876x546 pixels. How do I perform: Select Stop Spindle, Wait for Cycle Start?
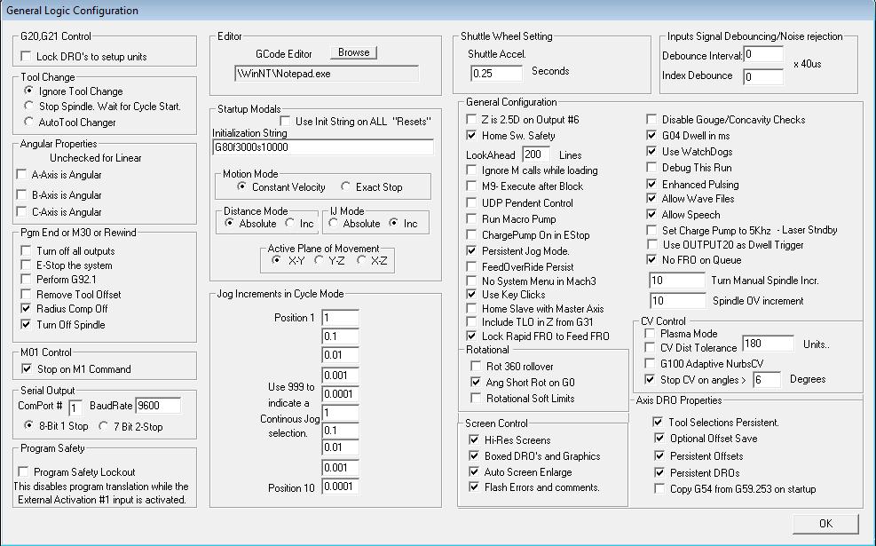[x=28, y=106]
